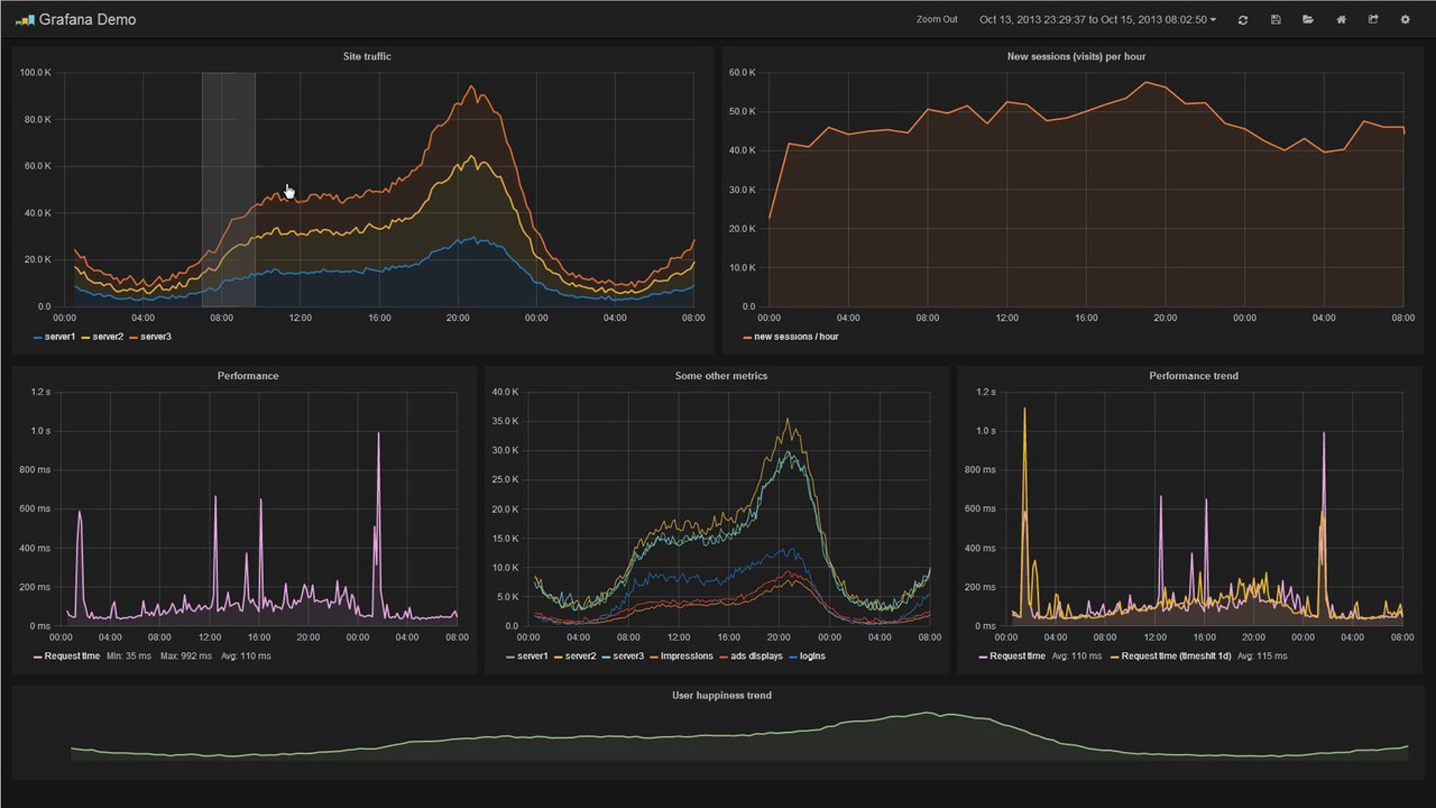
Task: Open dashboard settings gear icon
Action: (1405, 20)
